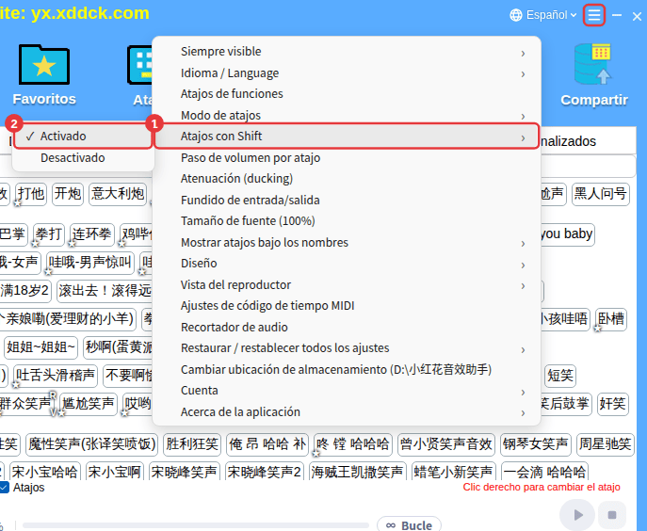Screen dimensions: 647x531
Task: Expand the Modo de atajos submenu
Action: pyautogui.click(x=347, y=116)
